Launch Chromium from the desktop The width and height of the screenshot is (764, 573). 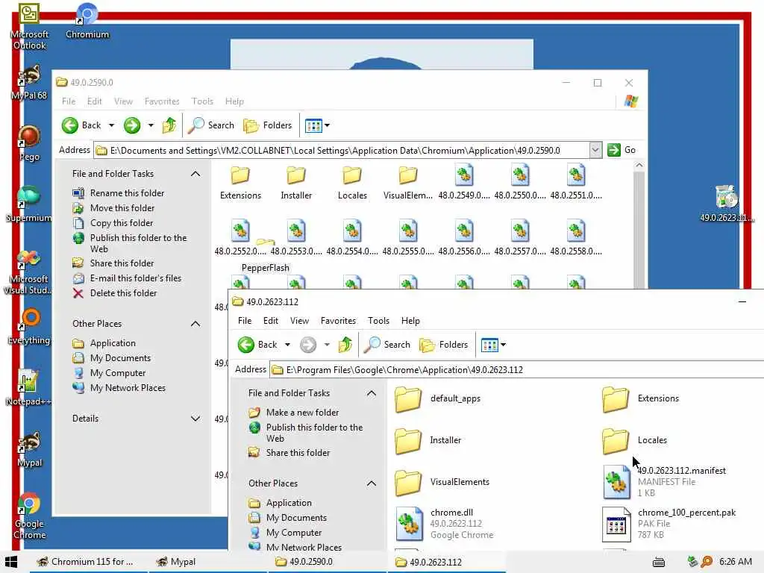tap(87, 22)
